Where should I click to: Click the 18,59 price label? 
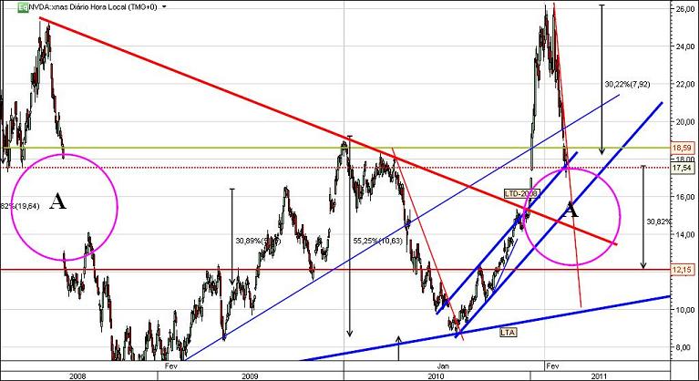coord(683,148)
